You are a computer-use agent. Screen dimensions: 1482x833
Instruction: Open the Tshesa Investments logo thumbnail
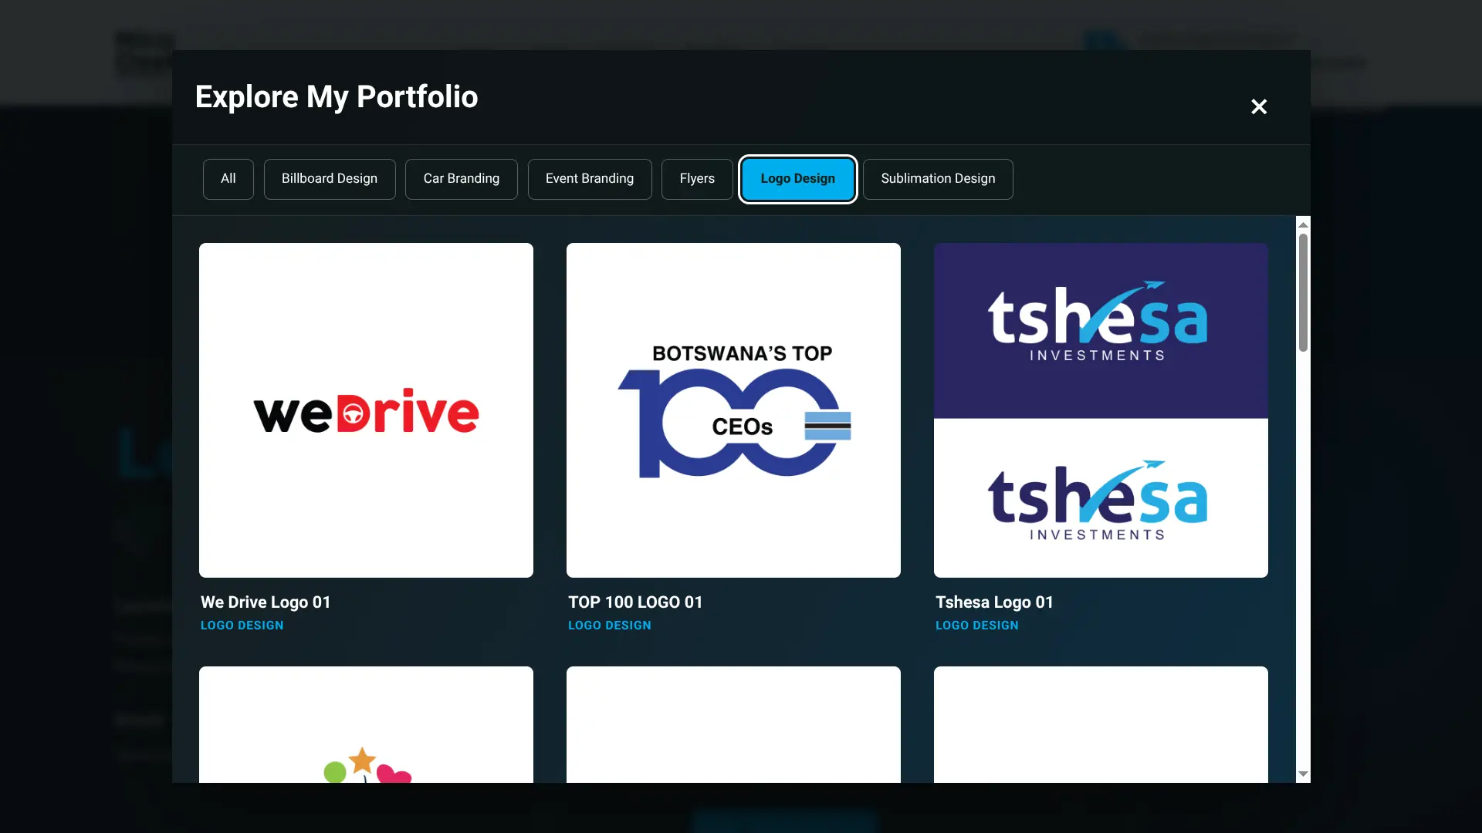(1101, 410)
